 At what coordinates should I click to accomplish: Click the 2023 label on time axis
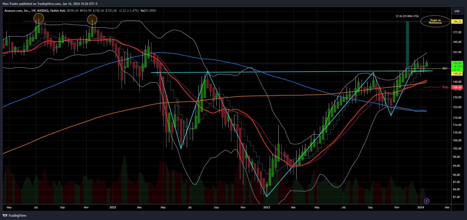267,207
